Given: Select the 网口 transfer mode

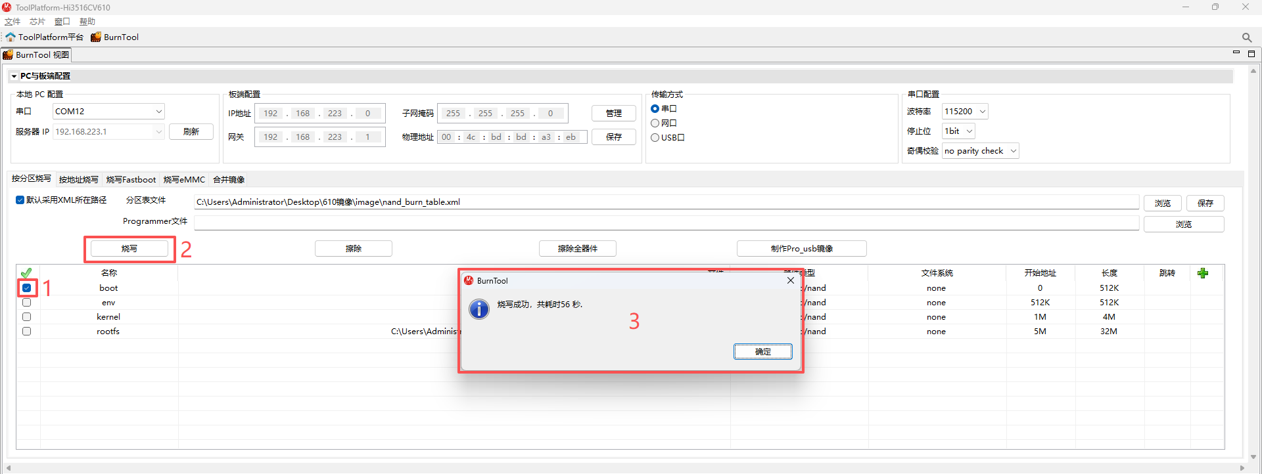Looking at the screenshot, I should pyautogui.click(x=655, y=123).
